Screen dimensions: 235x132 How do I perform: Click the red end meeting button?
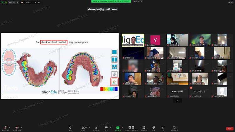[x=229, y=128]
